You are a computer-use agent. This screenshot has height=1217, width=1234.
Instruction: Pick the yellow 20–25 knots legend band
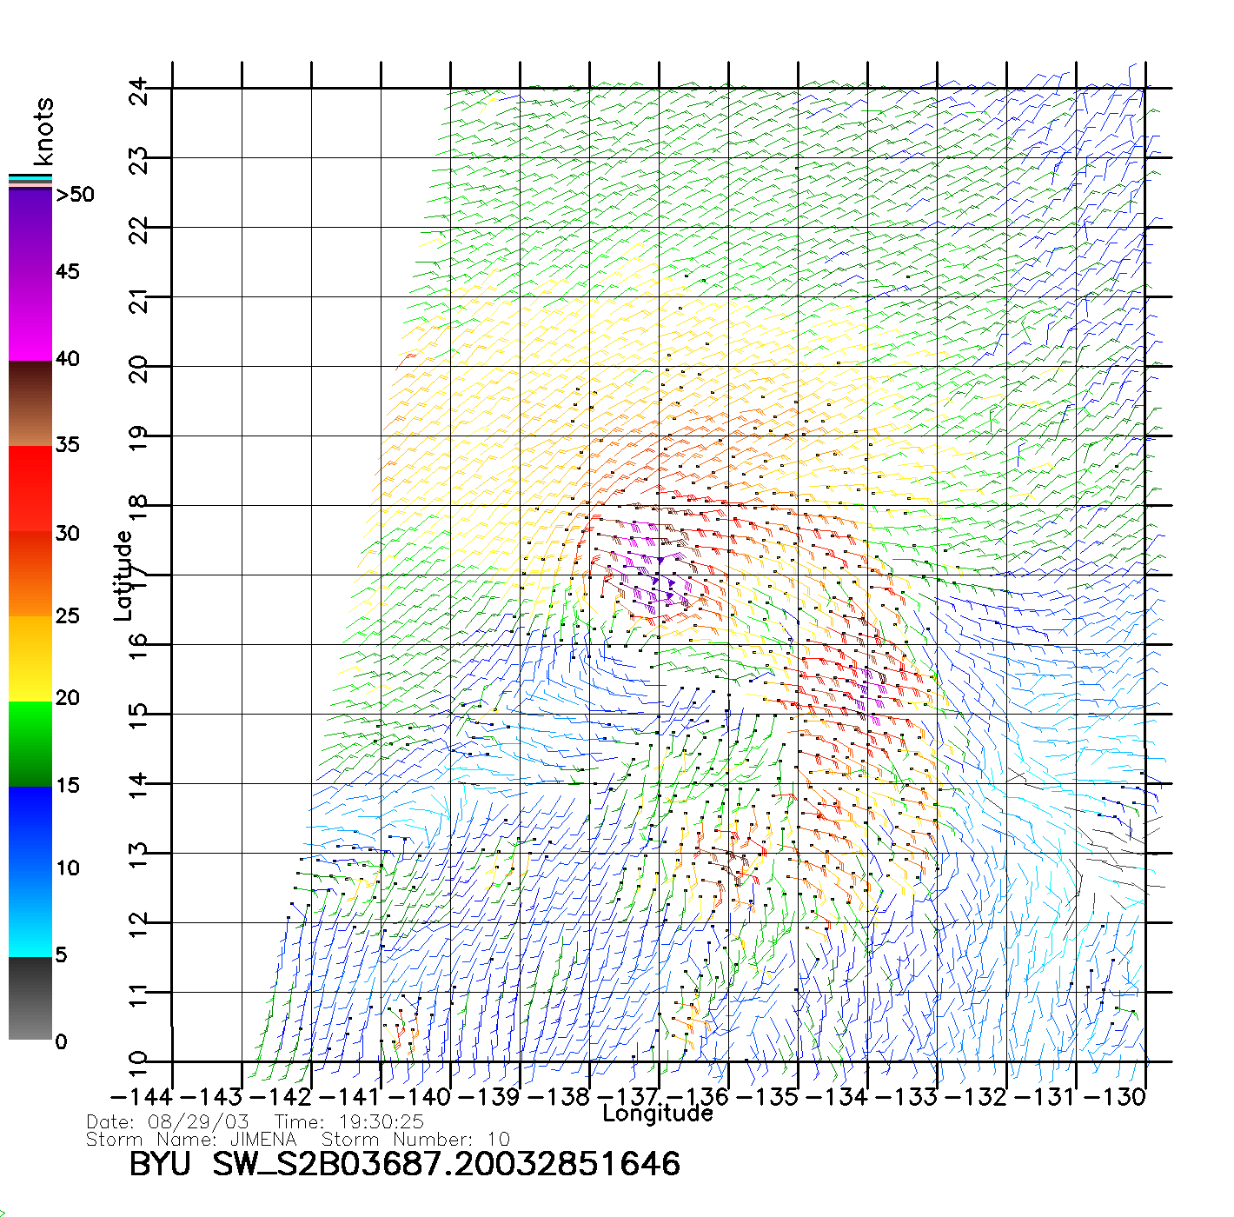click(30, 658)
